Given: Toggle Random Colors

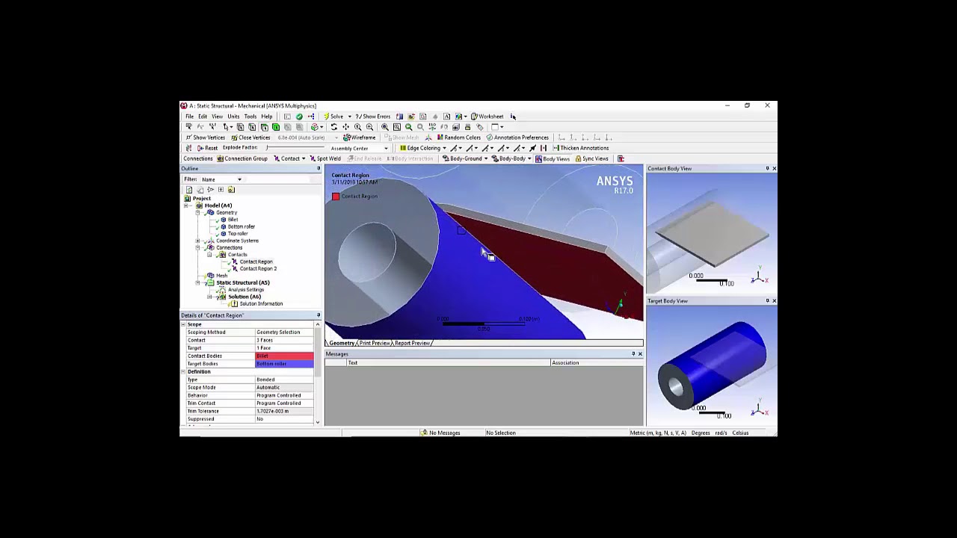Looking at the screenshot, I should coord(459,137).
